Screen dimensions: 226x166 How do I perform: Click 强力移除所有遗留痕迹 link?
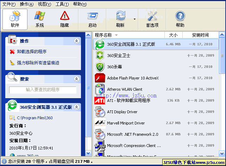click(38, 63)
